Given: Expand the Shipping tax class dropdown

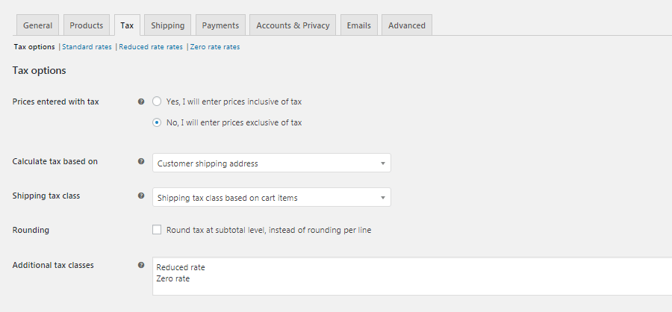Looking at the screenshot, I should [x=271, y=198].
